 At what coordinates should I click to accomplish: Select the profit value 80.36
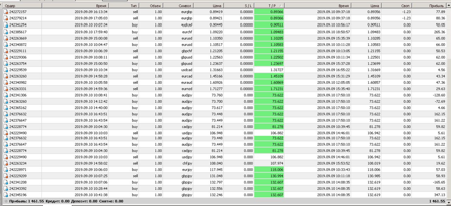440,18
